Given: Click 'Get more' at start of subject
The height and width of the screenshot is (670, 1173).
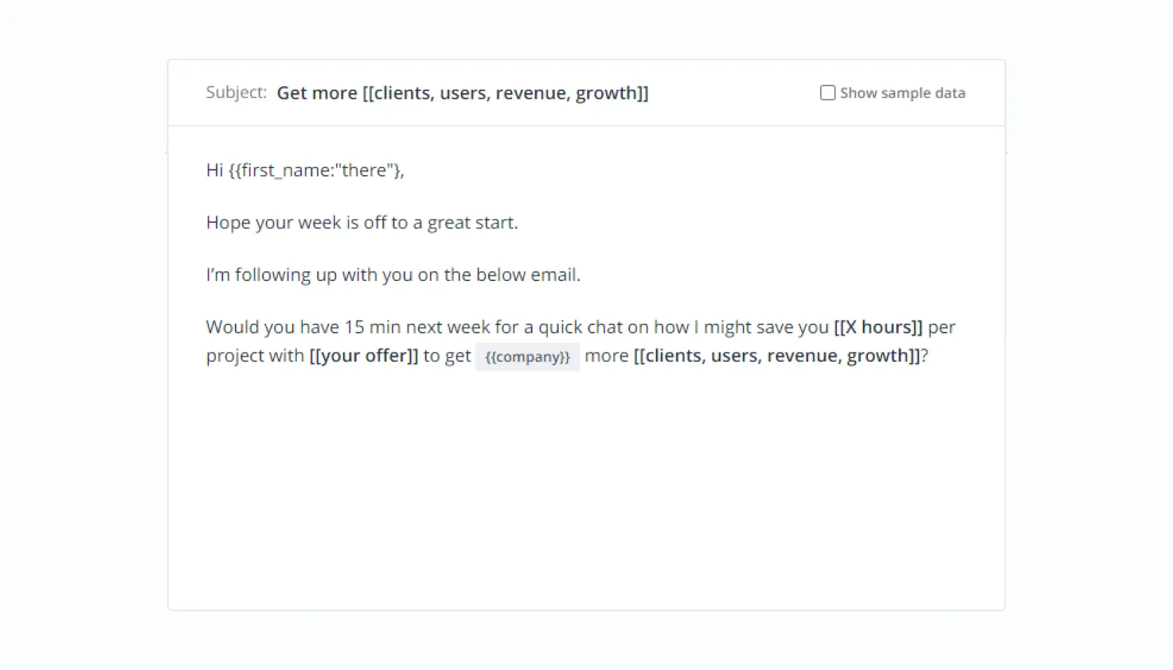Looking at the screenshot, I should (317, 93).
